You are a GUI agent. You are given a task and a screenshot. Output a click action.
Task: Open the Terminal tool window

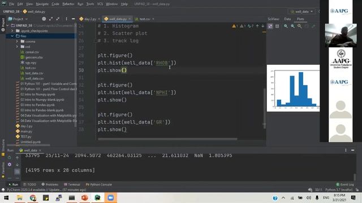(72, 184)
